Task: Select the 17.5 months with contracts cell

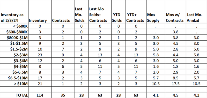Action: pyautogui.click(x=175, y=84)
